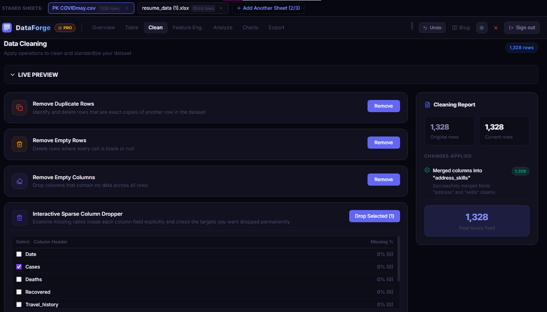Click the DataForge logo icon
The height and width of the screenshot is (312, 547).
click(x=7, y=28)
